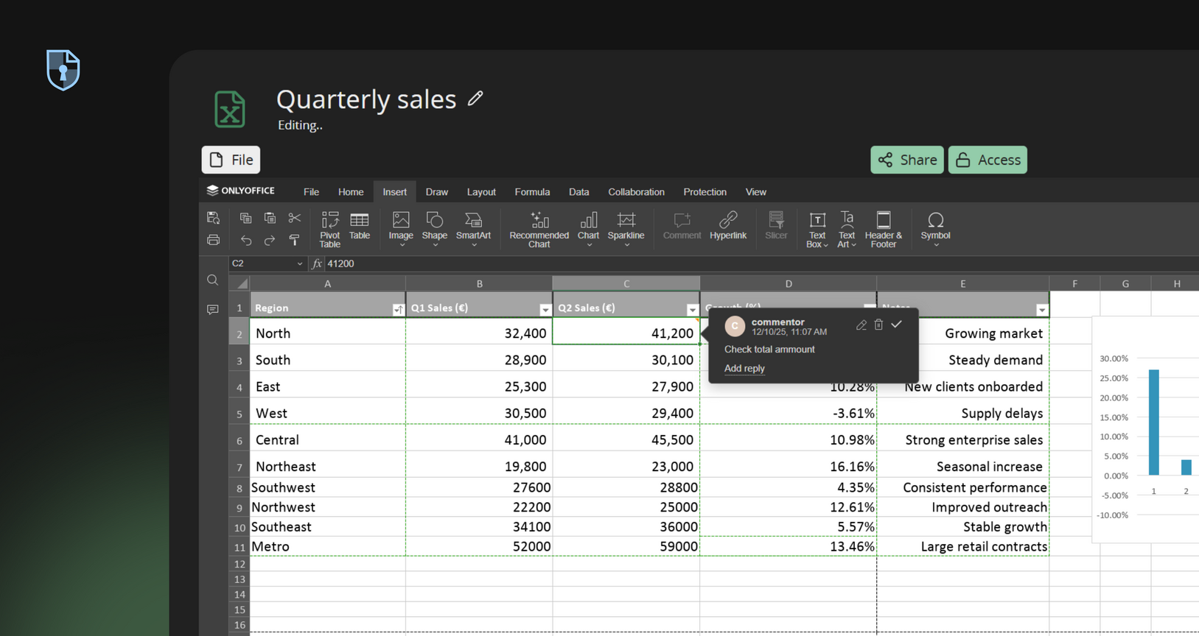This screenshot has width=1199, height=636.
Task: Open the Collaboration tab
Action: click(636, 192)
